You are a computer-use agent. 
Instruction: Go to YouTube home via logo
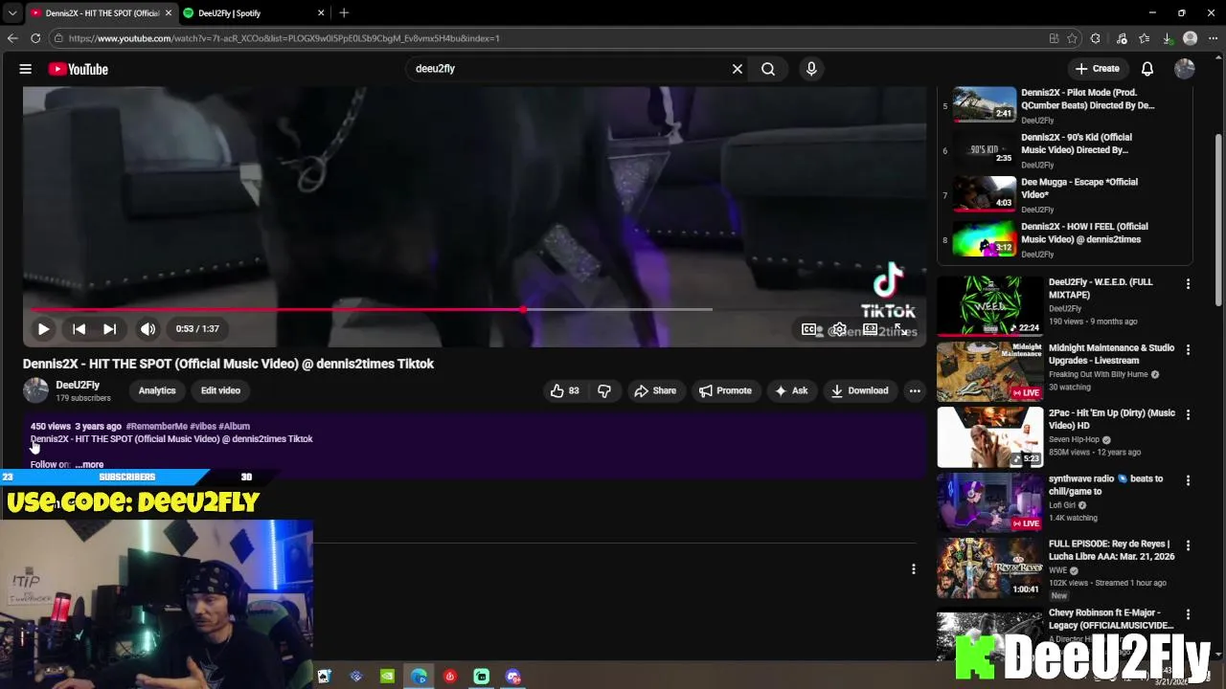click(79, 69)
